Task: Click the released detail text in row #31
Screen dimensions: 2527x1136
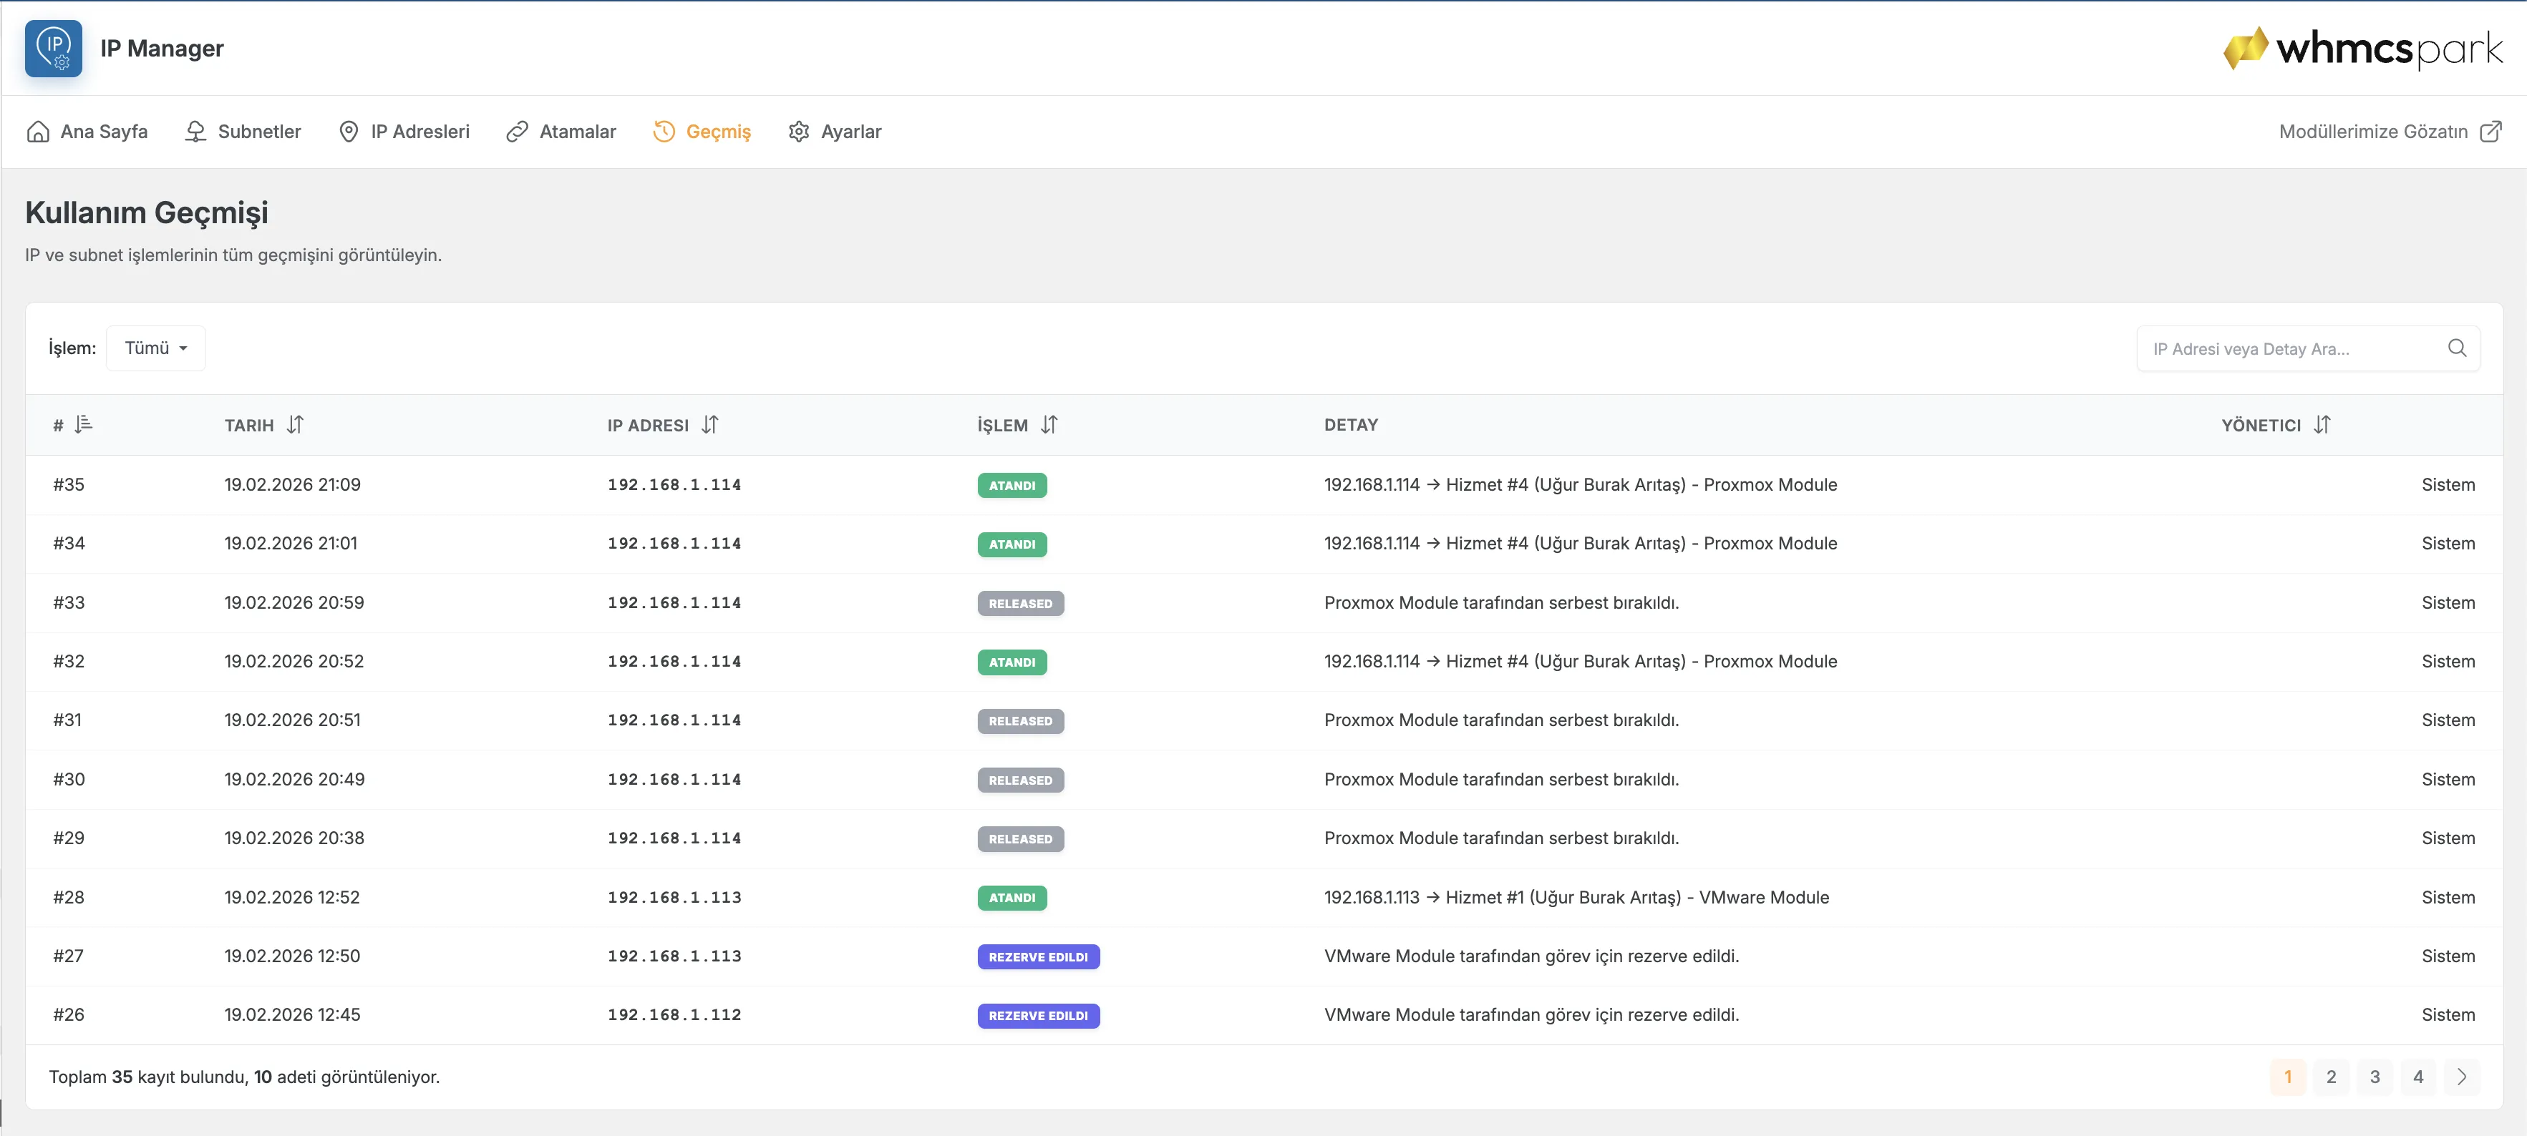Action: click(1501, 720)
